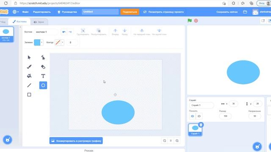The image size is (271, 152).
Task: Hide the sprite with crossed eye icon
Action: (x=199, y=116)
